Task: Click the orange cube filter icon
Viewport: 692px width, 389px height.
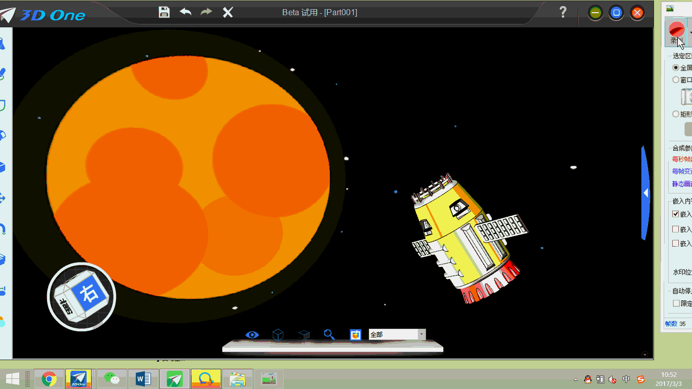Action: [356, 335]
